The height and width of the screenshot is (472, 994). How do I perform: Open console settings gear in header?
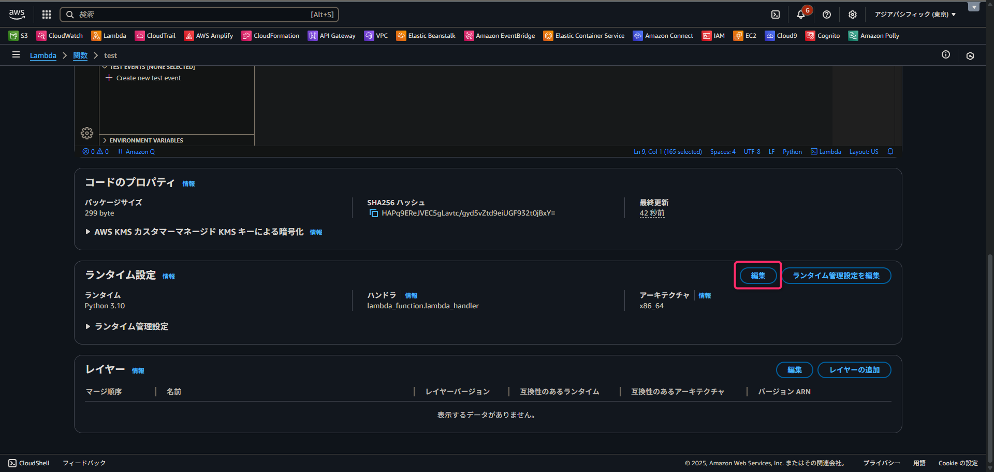(x=852, y=15)
